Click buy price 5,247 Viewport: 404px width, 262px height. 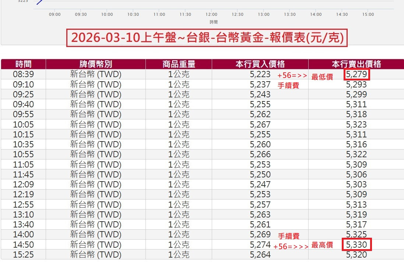pyautogui.click(x=260, y=184)
